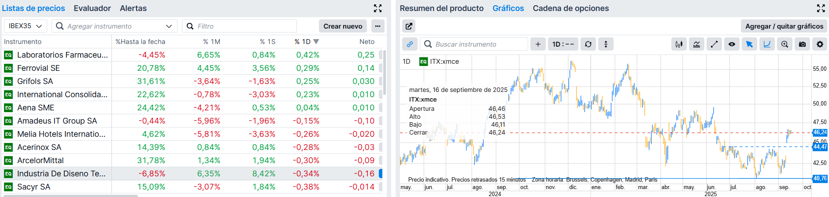Sort by the % 1S column header
This screenshot has height=197, width=829.
pyautogui.click(x=267, y=42)
